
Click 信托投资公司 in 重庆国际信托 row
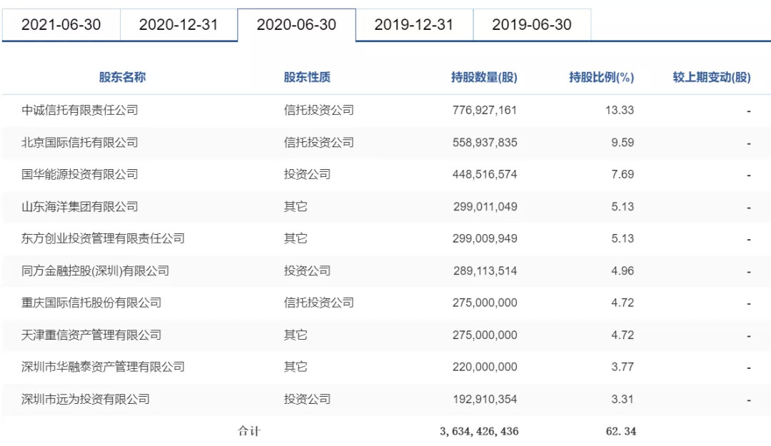318,303
